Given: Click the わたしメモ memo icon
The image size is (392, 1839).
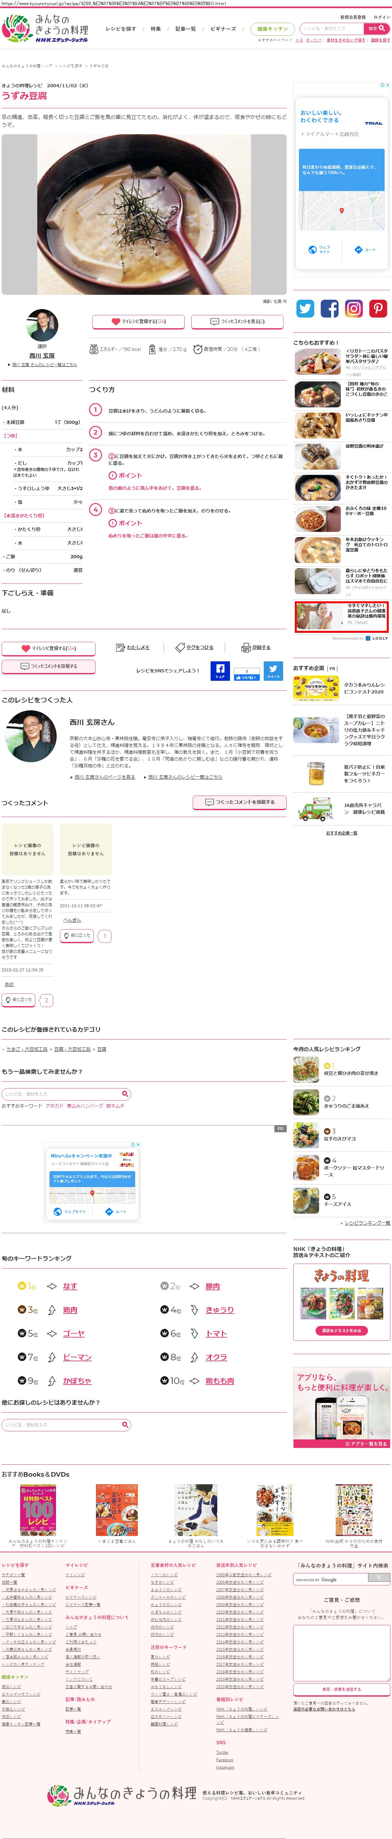Looking at the screenshot, I should [121, 647].
